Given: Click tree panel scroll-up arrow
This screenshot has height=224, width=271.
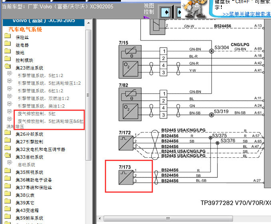Looking at the screenshot, I should pyautogui.click(x=88, y=23).
